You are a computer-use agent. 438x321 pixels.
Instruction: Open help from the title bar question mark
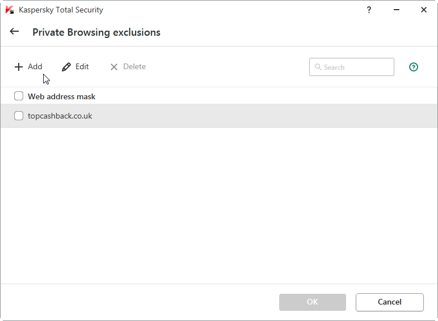pos(369,10)
